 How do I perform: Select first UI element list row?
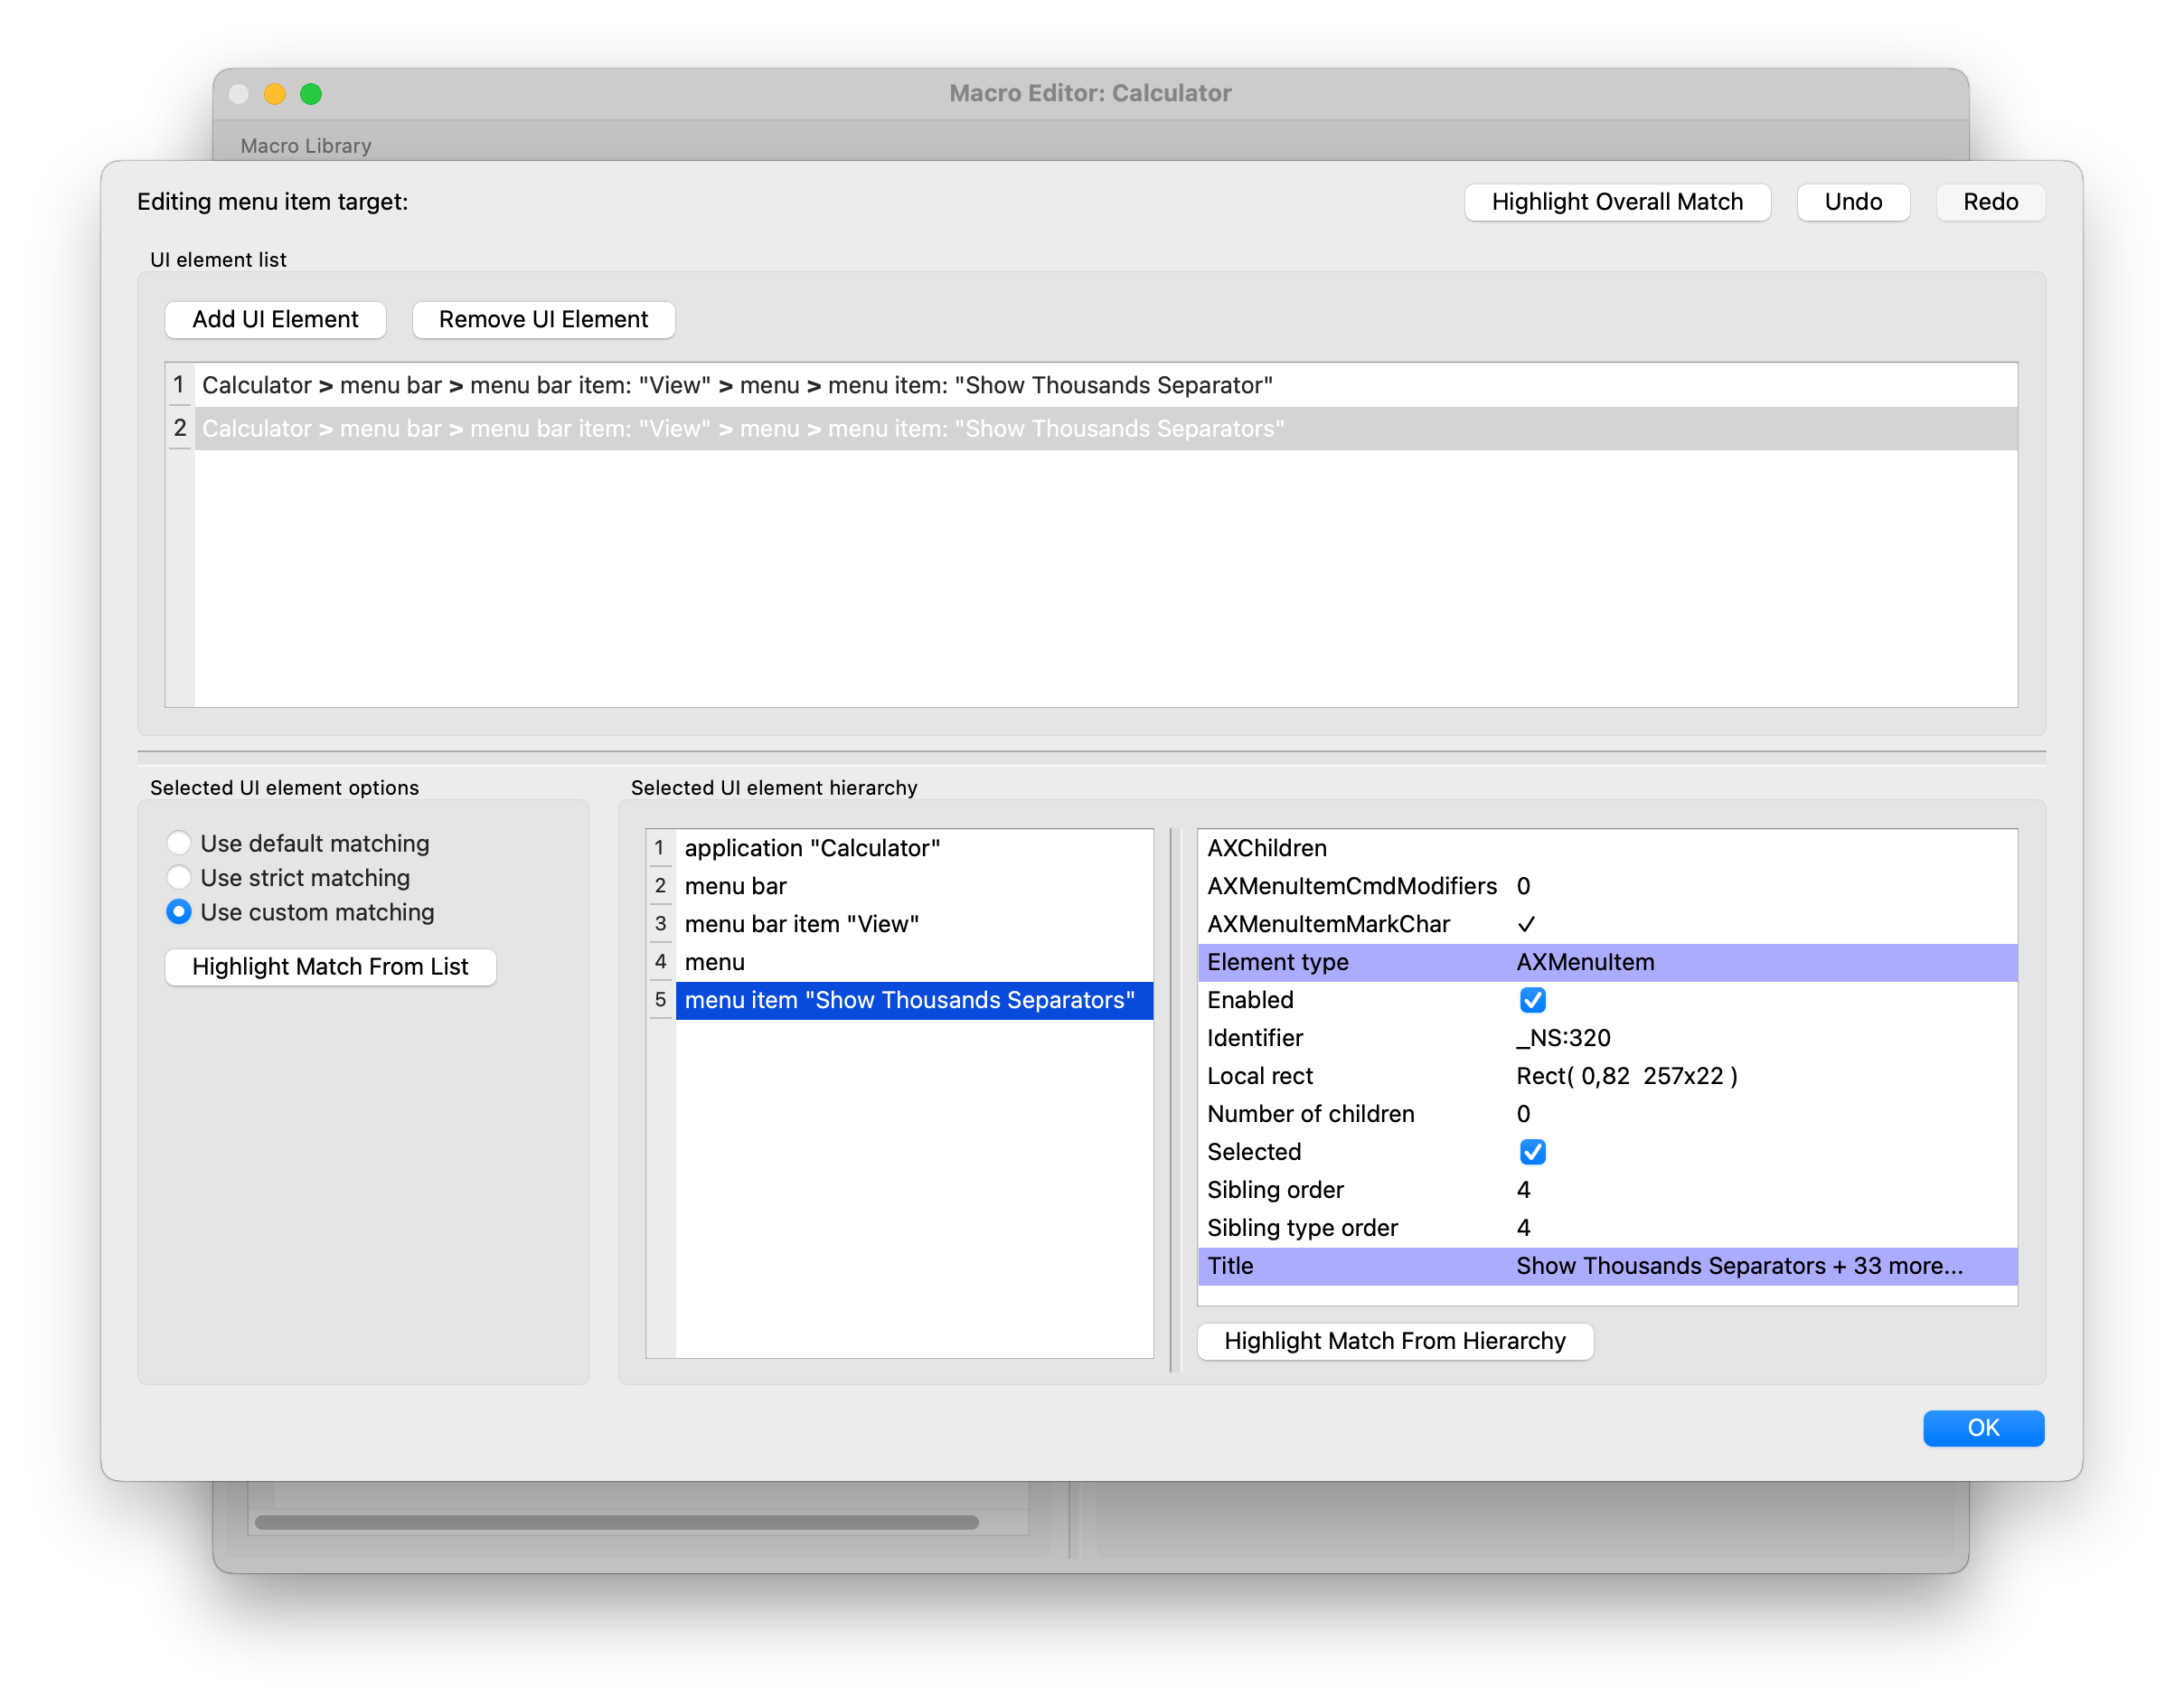737,385
